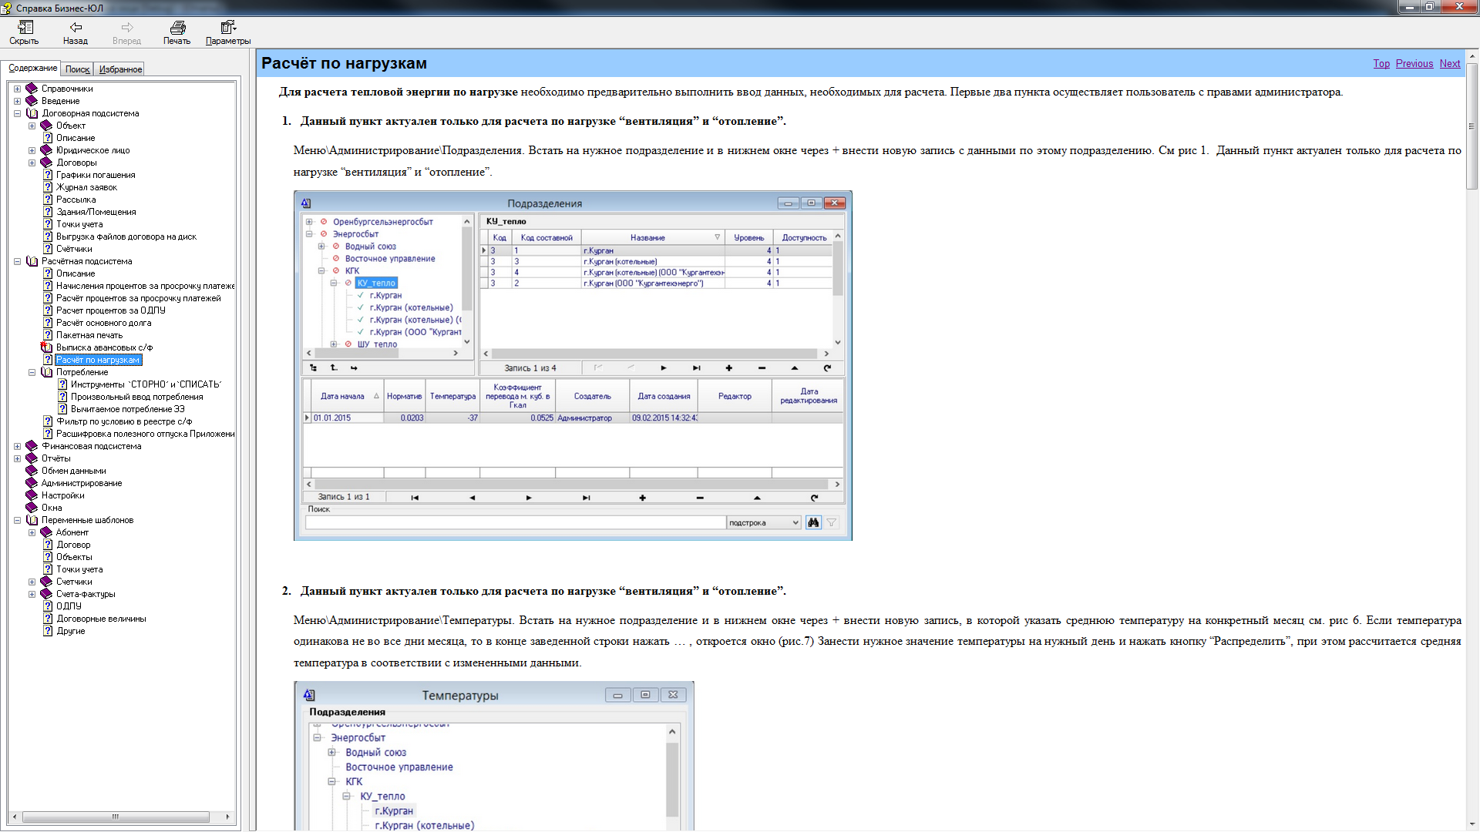Switch to the Поиск tab
Image resolution: width=1480 pixels, height=832 pixels.
pos(77,69)
